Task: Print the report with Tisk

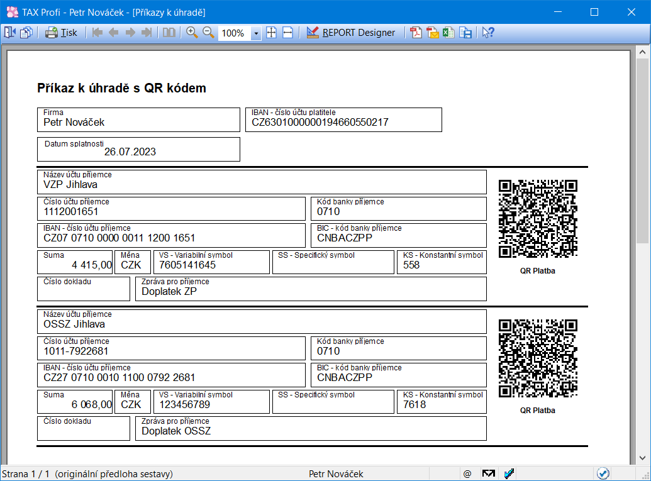Action: [x=61, y=32]
